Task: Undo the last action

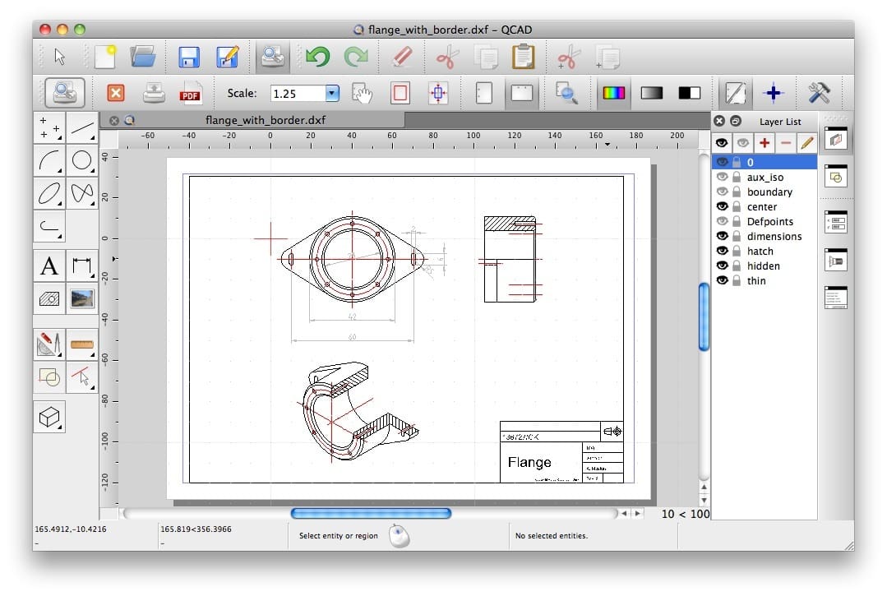Action: click(317, 57)
